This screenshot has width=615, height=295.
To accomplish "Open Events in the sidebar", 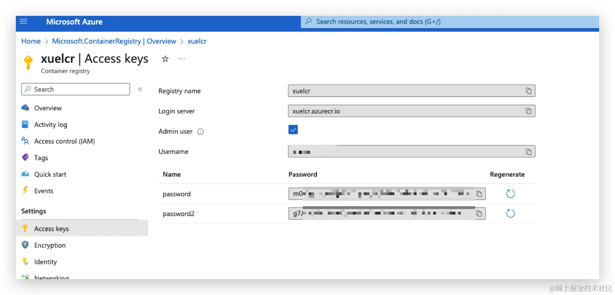I will (x=44, y=191).
